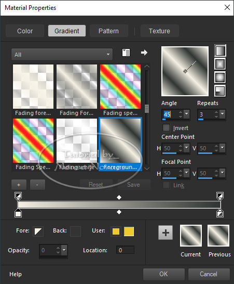
Task: Click the Cancel button
Action: tap(209, 274)
